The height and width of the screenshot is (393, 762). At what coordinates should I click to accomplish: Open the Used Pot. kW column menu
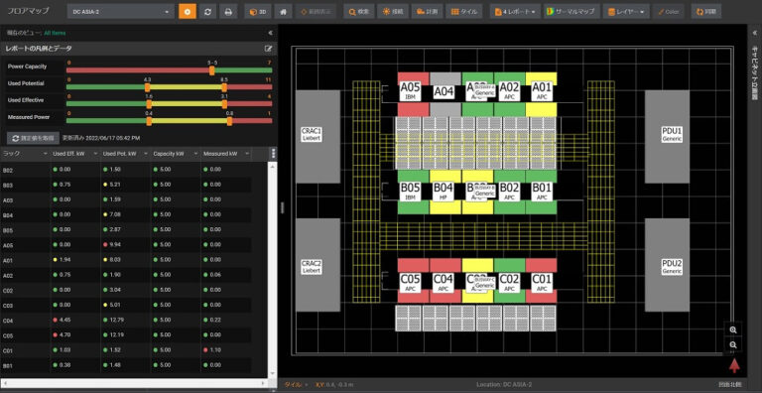pyautogui.click(x=146, y=154)
